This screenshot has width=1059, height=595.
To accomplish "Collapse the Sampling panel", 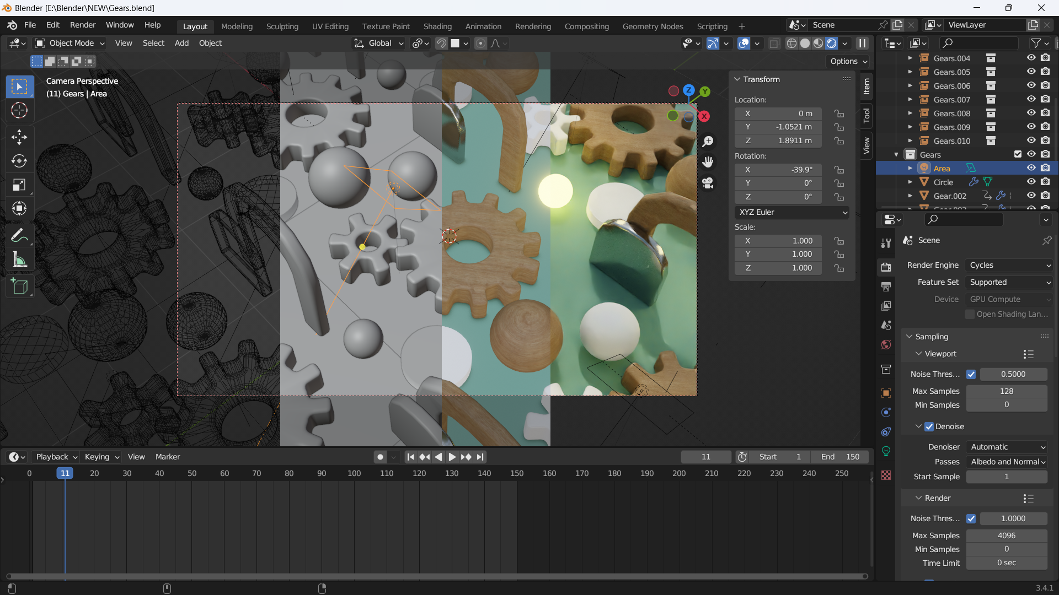I will point(910,337).
